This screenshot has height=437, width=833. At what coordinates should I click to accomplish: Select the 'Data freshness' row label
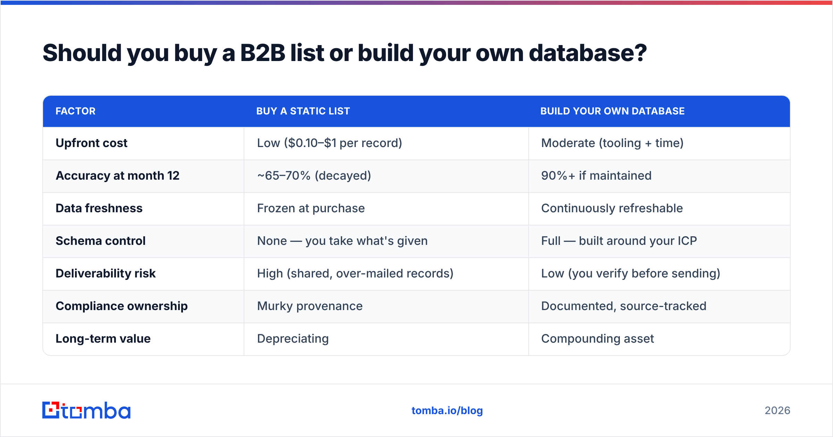click(x=99, y=208)
